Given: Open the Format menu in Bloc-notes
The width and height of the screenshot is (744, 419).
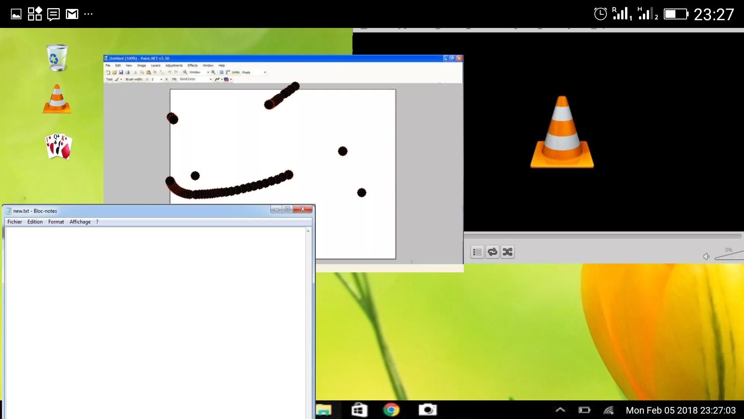Looking at the screenshot, I should [56, 222].
